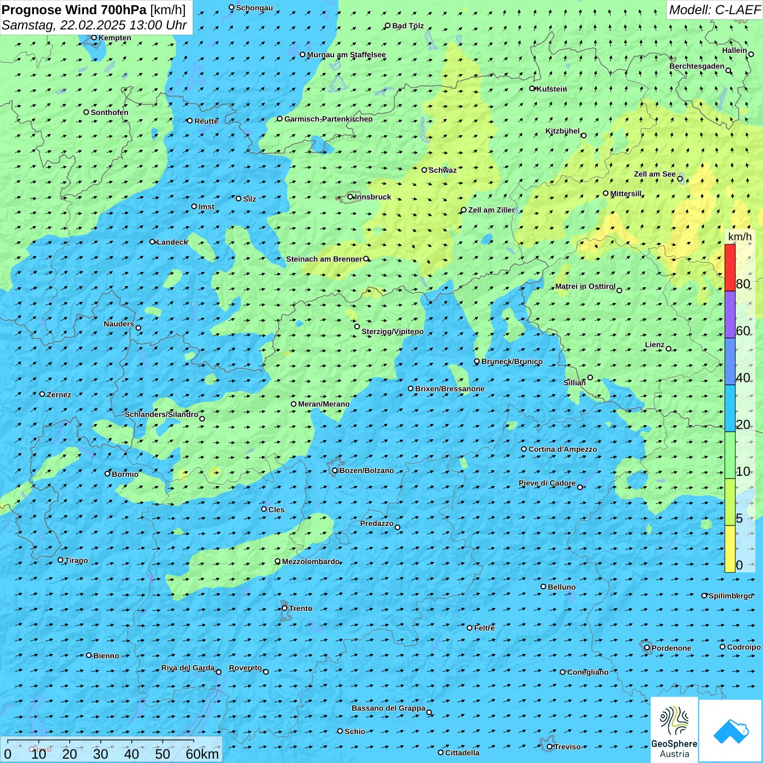This screenshot has height=763, width=763.
Task: Click the Feltre location dot
Action: tap(470, 627)
